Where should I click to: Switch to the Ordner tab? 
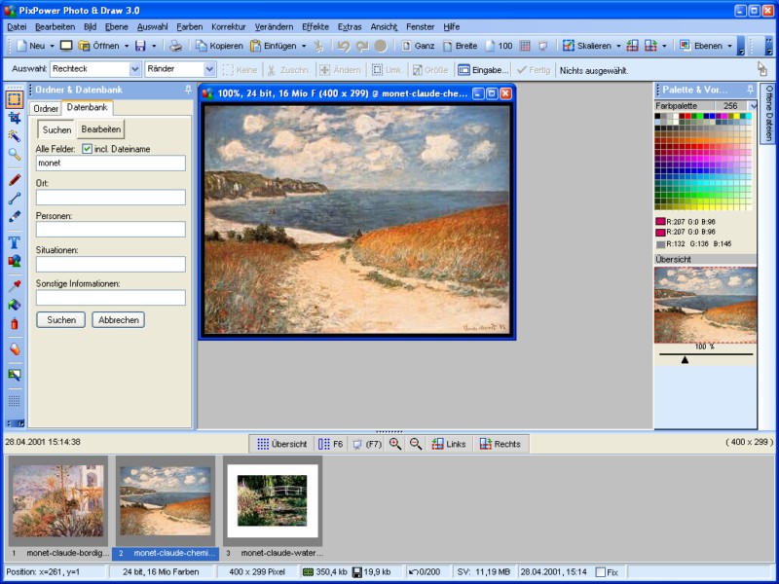click(46, 108)
